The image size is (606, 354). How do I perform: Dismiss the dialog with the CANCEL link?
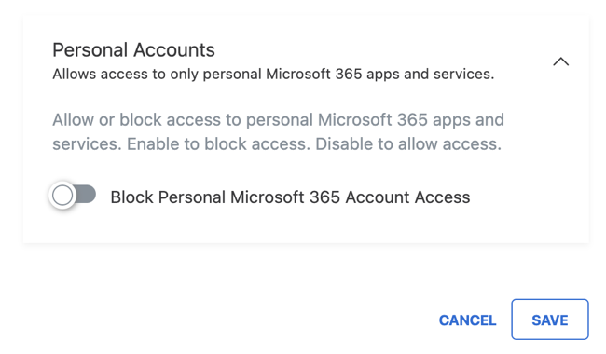click(x=467, y=320)
